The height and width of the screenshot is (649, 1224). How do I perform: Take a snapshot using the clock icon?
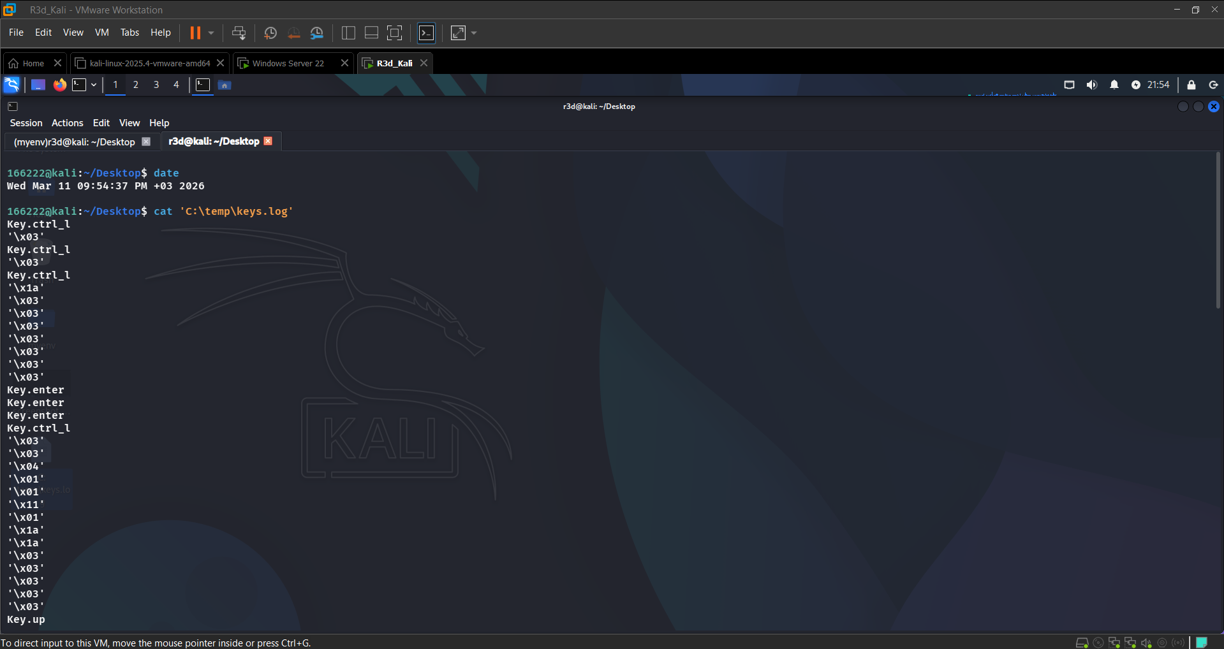click(270, 33)
